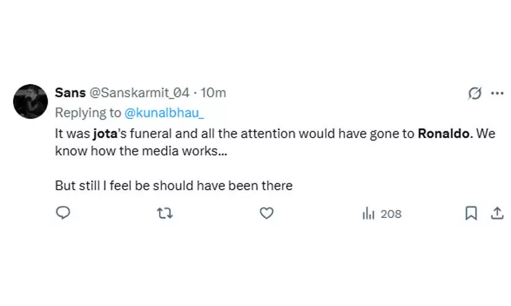Screen dimensions: 511x306
Task: Like the tweet with the heart
Action: [266, 213]
